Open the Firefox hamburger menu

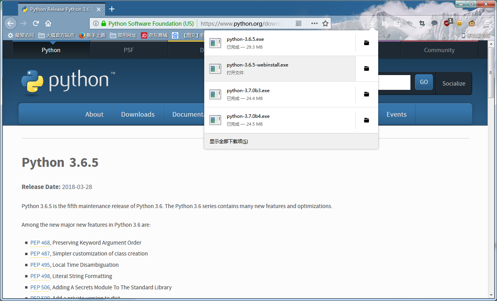point(487,23)
